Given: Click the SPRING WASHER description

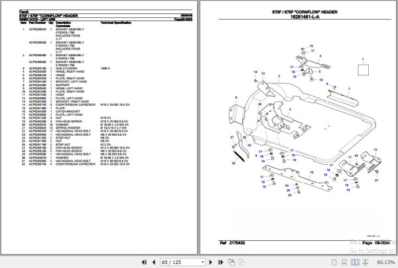Looking at the screenshot, I should click(68, 128).
